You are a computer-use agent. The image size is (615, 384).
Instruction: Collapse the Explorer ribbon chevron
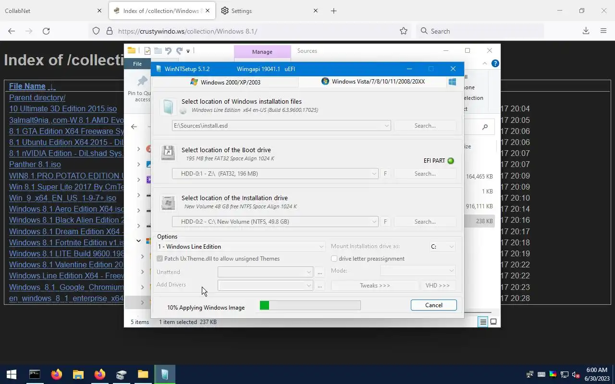[x=484, y=63]
